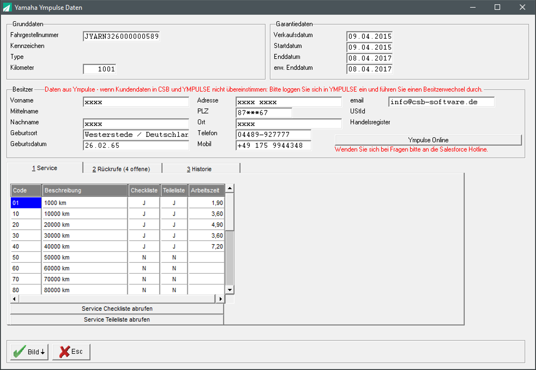Click the Verkaufsdatum date field

point(369,36)
